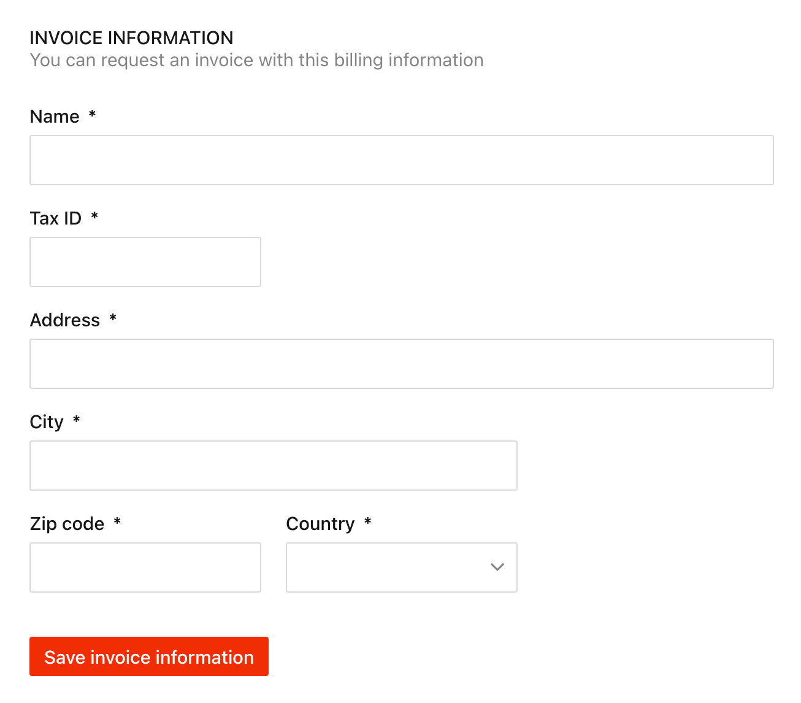Focus the Tax ID text box

145,262
